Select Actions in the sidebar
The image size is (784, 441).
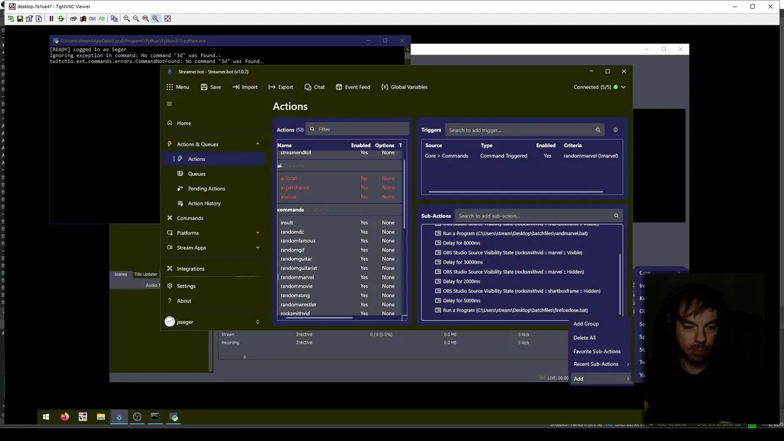214,159
